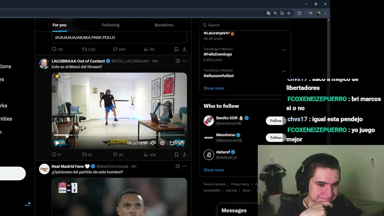
Task: Open video settings gear icon
Action: [162, 143]
